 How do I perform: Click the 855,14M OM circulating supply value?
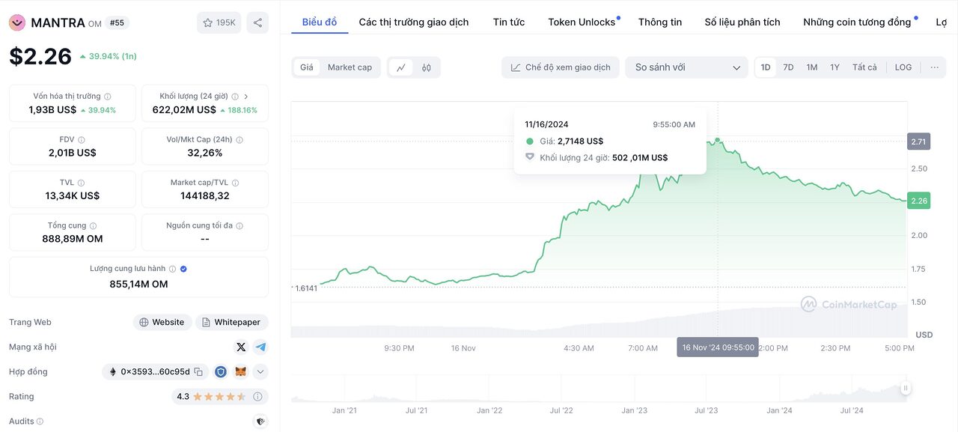(x=139, y=284)
